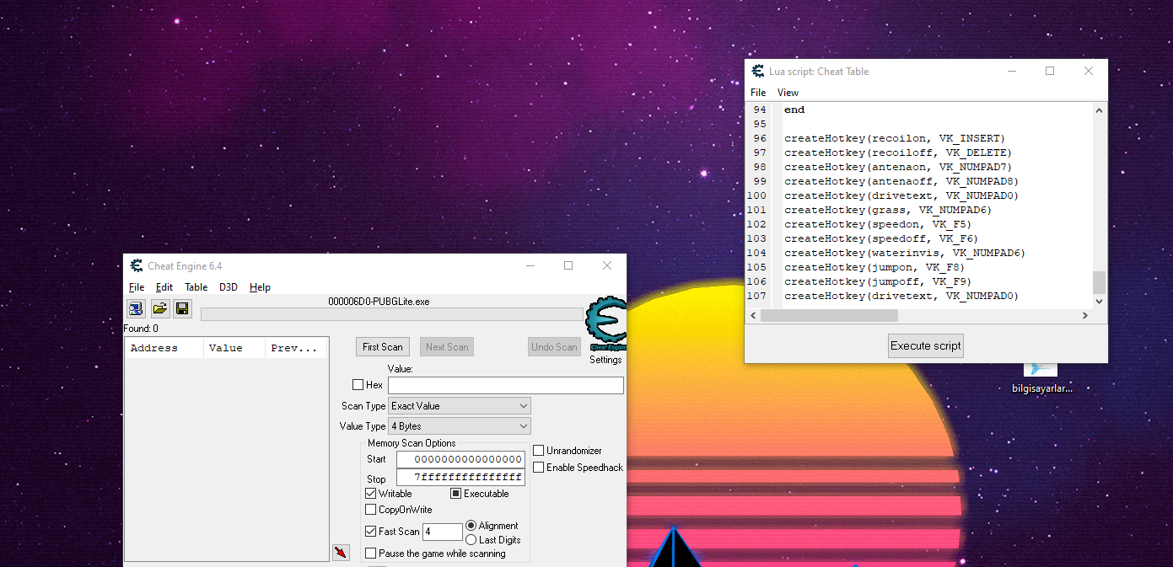Click script line createHotkey(antenaon, VK_NUMPAD7)
The width and height of the screenshot is (1173, 567).
[898, 167]
